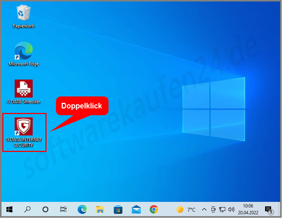Open notification center with 3 notifications

[x=268, y=209]
